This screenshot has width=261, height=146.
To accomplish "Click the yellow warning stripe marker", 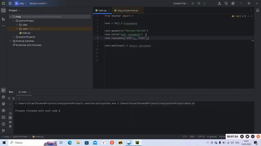I will click(253, 41).
